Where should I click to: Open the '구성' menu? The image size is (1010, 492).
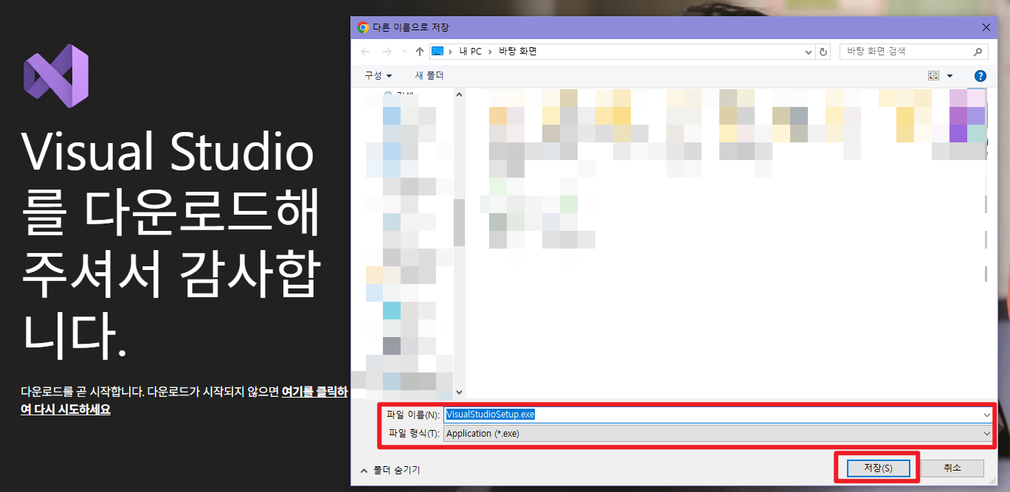pyautogui.click(x=378, y=76)
